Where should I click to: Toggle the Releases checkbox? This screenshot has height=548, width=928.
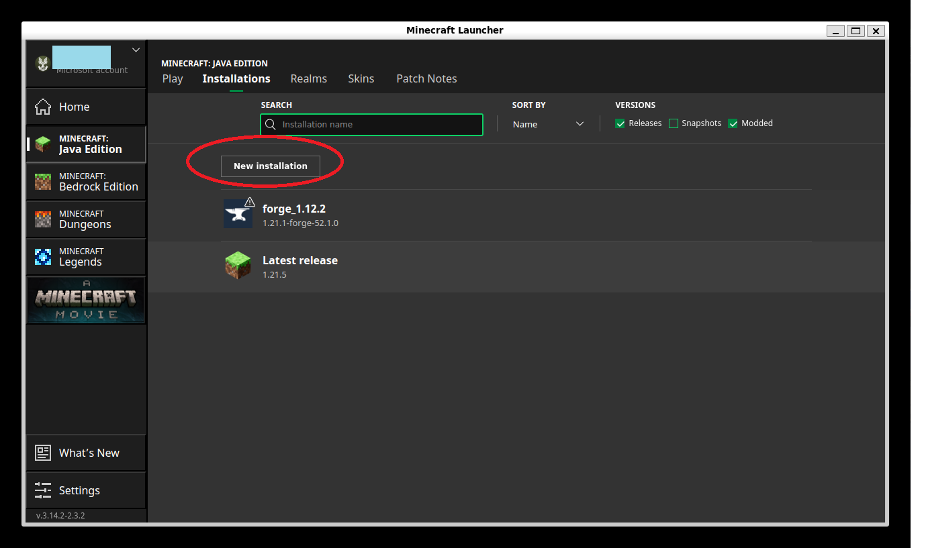point(620,123)
